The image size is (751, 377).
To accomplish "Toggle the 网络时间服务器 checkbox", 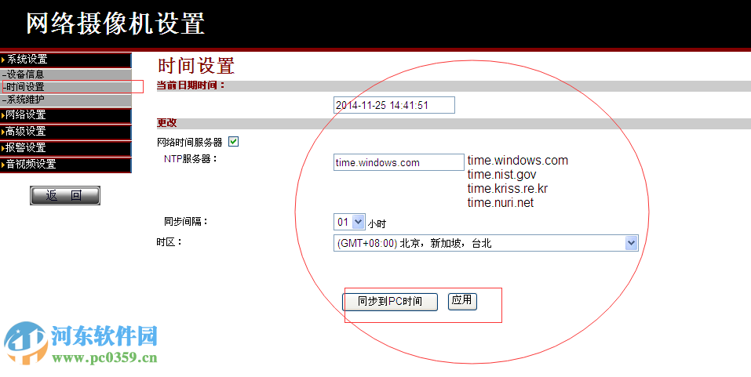I will 234,142.
